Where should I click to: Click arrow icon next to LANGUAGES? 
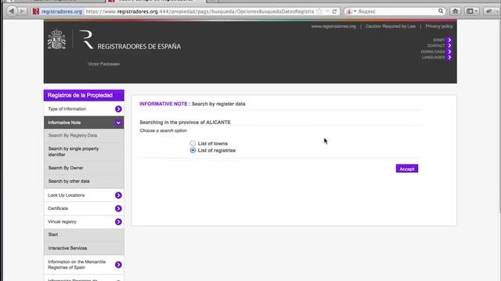coord(449,57)
